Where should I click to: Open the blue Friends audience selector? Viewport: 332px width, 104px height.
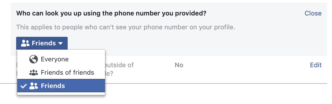coord(42,43)
